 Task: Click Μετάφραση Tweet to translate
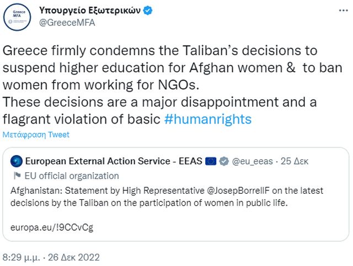[36, 135]
